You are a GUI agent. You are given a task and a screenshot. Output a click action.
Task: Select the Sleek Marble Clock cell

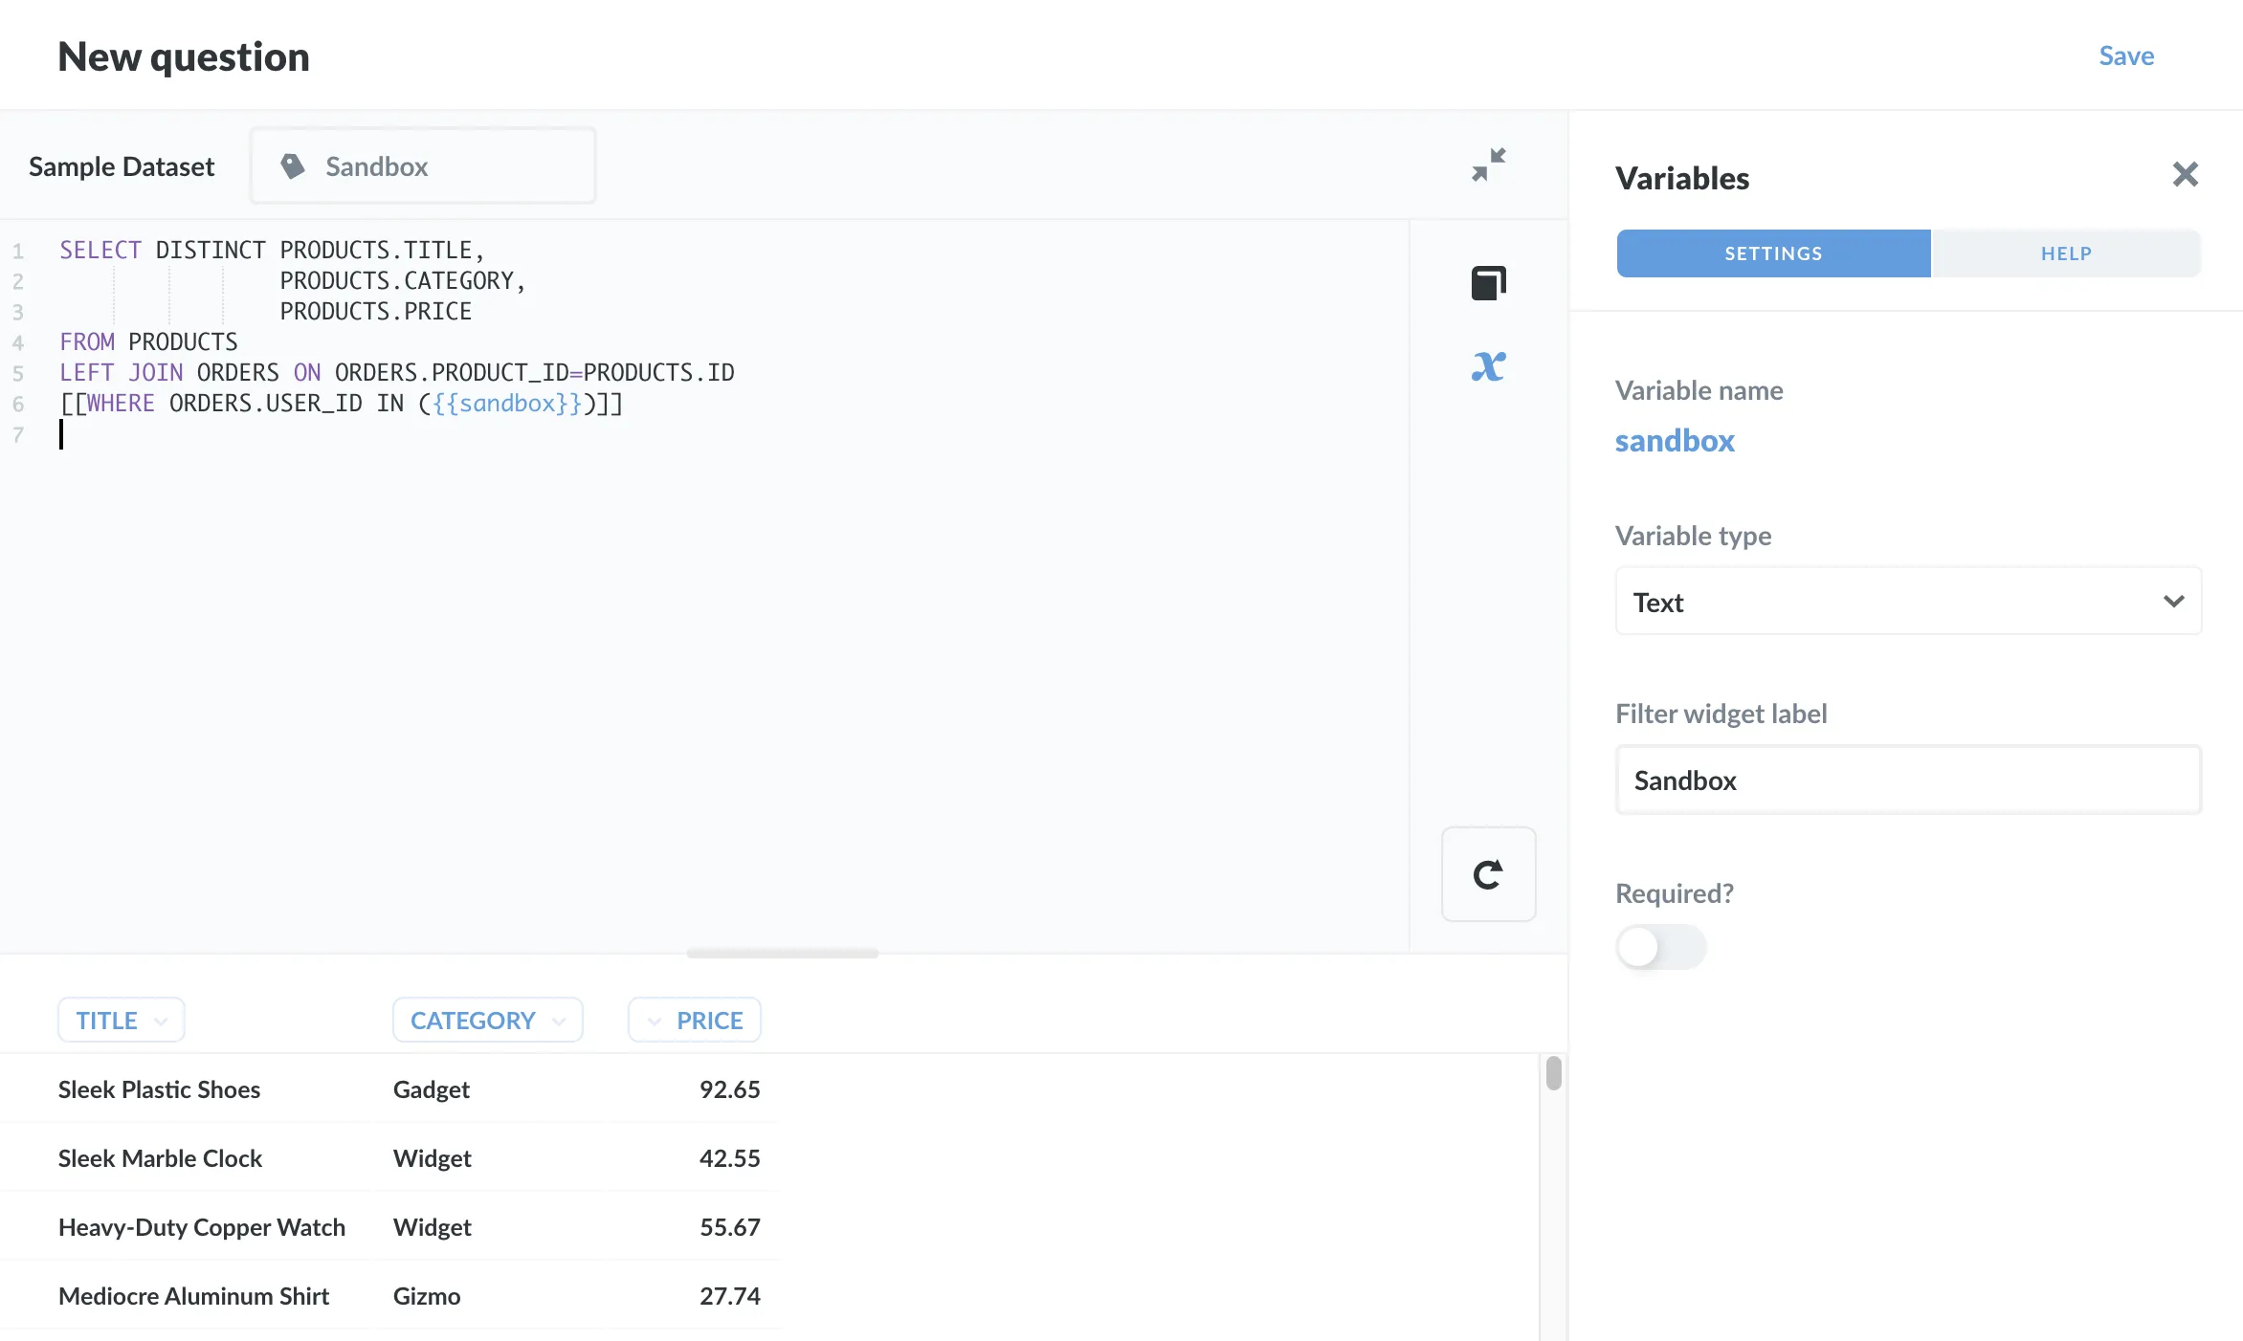(x=160, y=1158)
